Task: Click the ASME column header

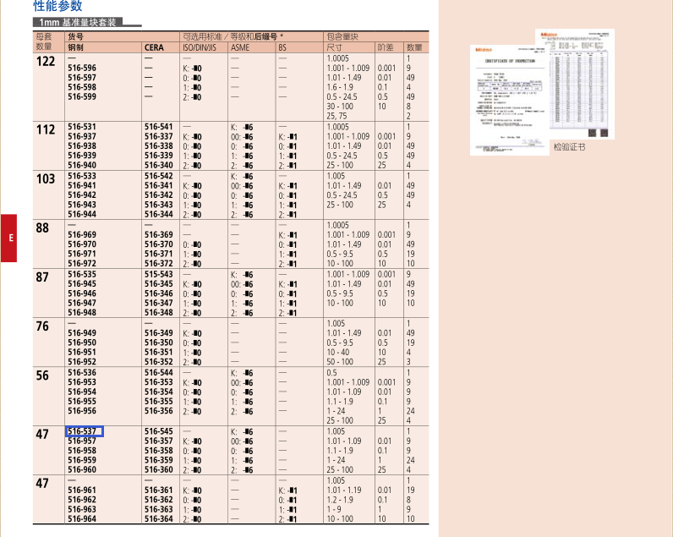Action: (x=240, y=47)
